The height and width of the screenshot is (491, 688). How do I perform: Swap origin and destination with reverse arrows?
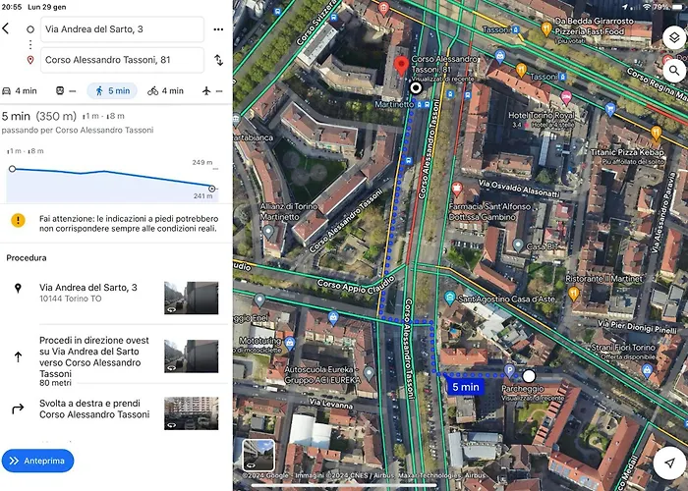pyautogui.click(x=218, y=60)
